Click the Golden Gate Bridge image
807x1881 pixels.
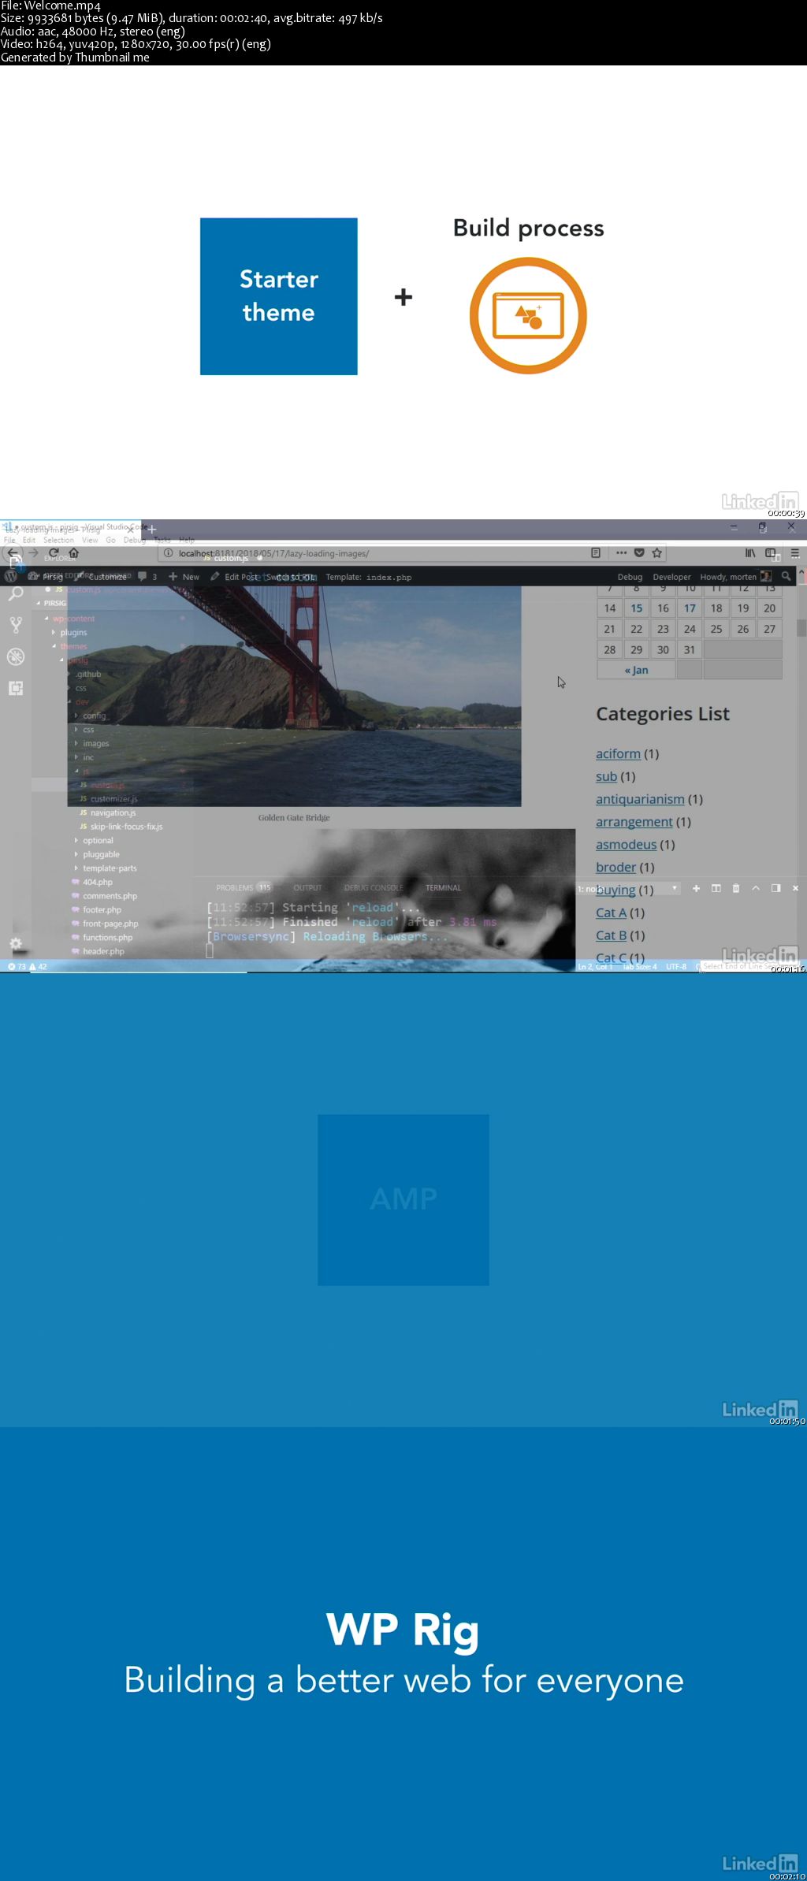(x=294, y=696)
